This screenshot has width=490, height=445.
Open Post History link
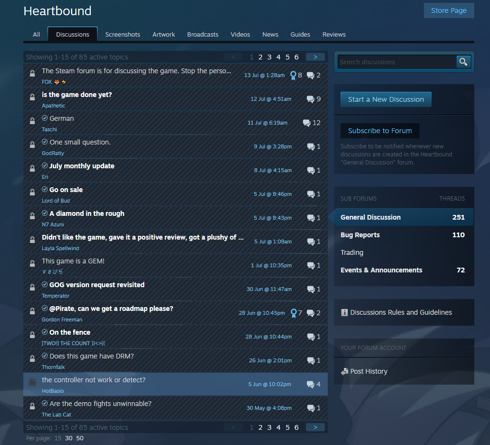[369, 371]
